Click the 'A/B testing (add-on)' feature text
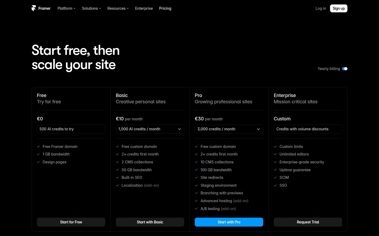This screenshot has width=379, height=236. click(218, 209)
